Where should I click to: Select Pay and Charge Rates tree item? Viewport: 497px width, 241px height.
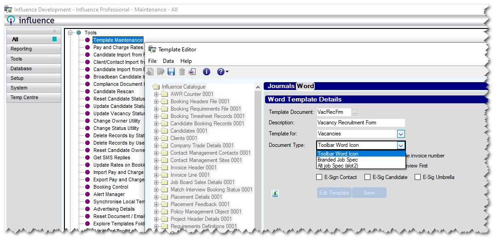[x=118, y=47]
